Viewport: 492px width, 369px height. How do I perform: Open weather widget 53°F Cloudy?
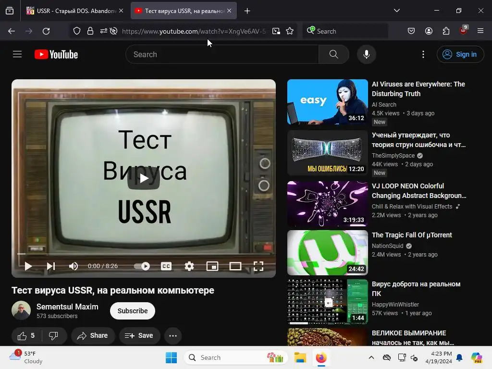click(26, 357)
